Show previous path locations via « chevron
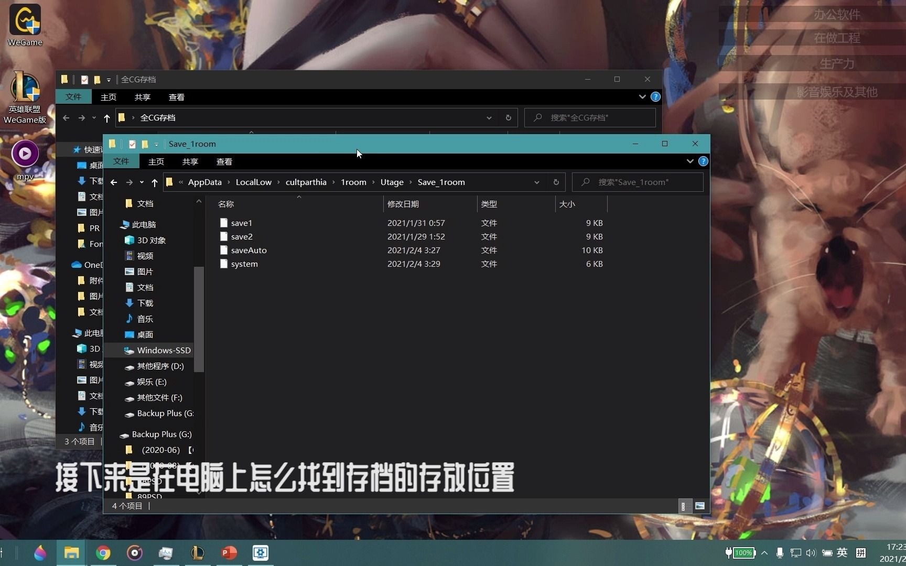906x566 pixels. pos(181,182)
